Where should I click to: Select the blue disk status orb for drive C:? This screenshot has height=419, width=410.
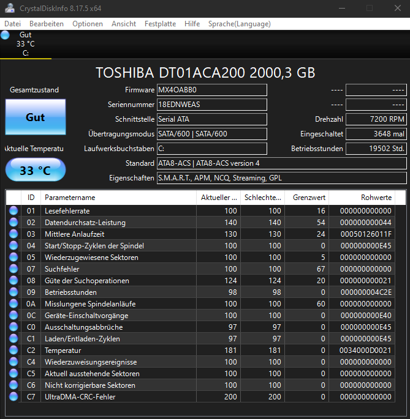pyautogui.click(x=5, y=35)
